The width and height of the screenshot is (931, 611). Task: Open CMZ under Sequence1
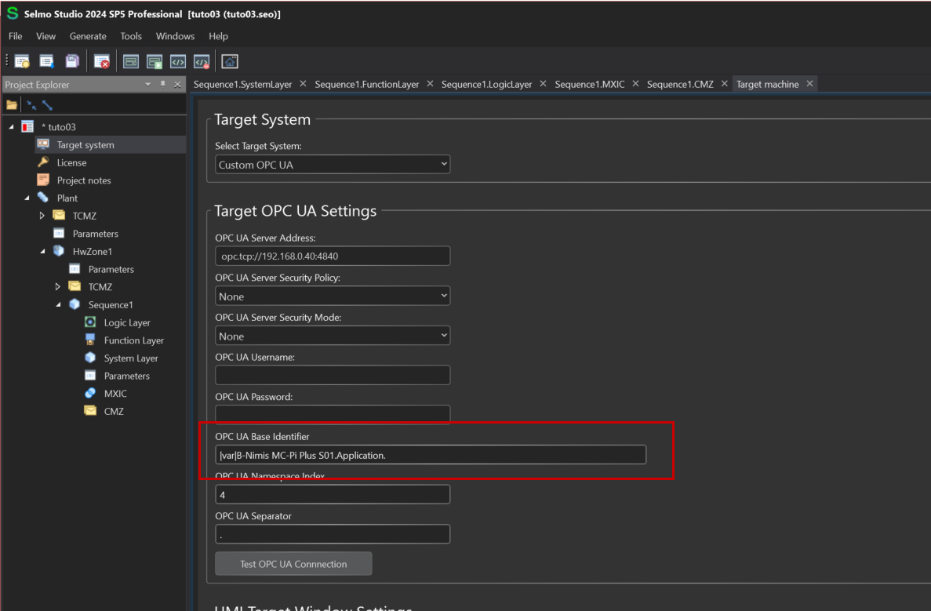tap(114, 412)
